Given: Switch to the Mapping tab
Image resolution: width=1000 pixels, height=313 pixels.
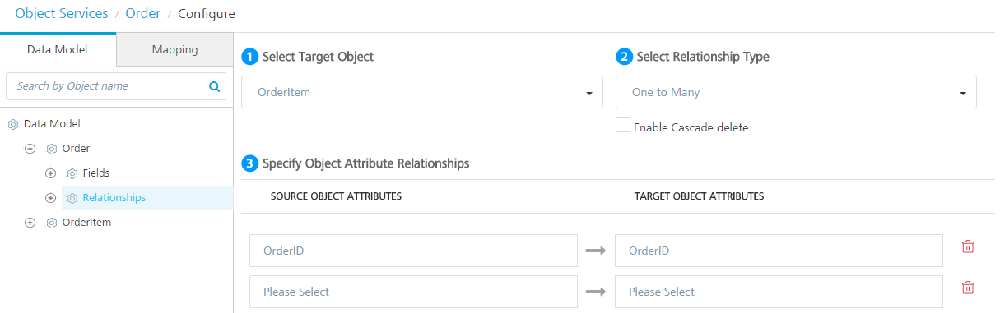Looking at the screenshot, I should point(174,49).
